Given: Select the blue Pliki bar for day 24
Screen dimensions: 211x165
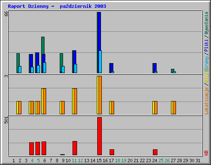Looking at the screenshot, I should coord(155,67).
